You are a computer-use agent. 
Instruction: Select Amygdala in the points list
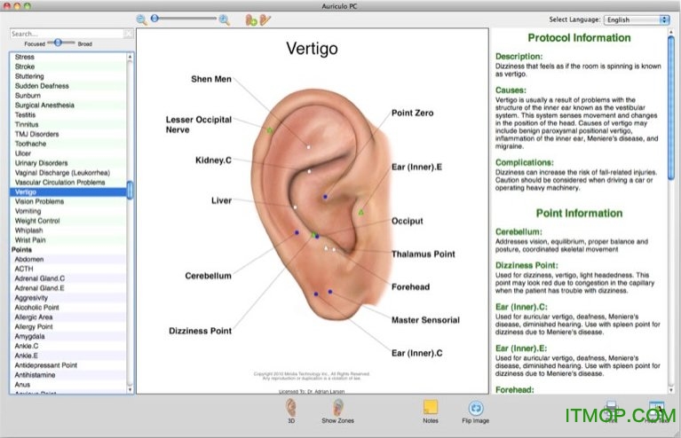pyautogui.click(x=68, y=336)
